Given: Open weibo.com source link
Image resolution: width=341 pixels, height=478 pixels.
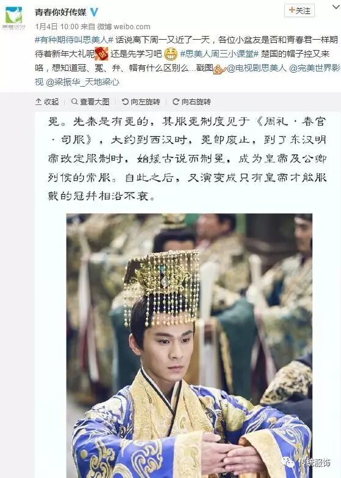Looking at the screenshot, I should (131, 26).
